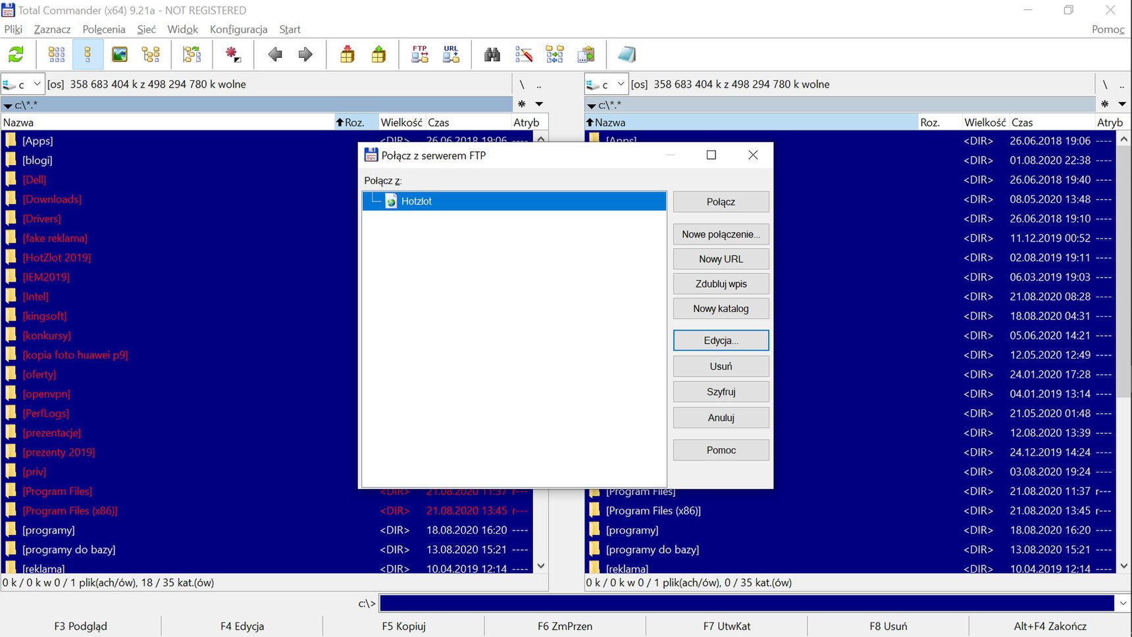Click the second tree panel icon
The height and width of the screenshot is (637, 1132).
(192, 55)
